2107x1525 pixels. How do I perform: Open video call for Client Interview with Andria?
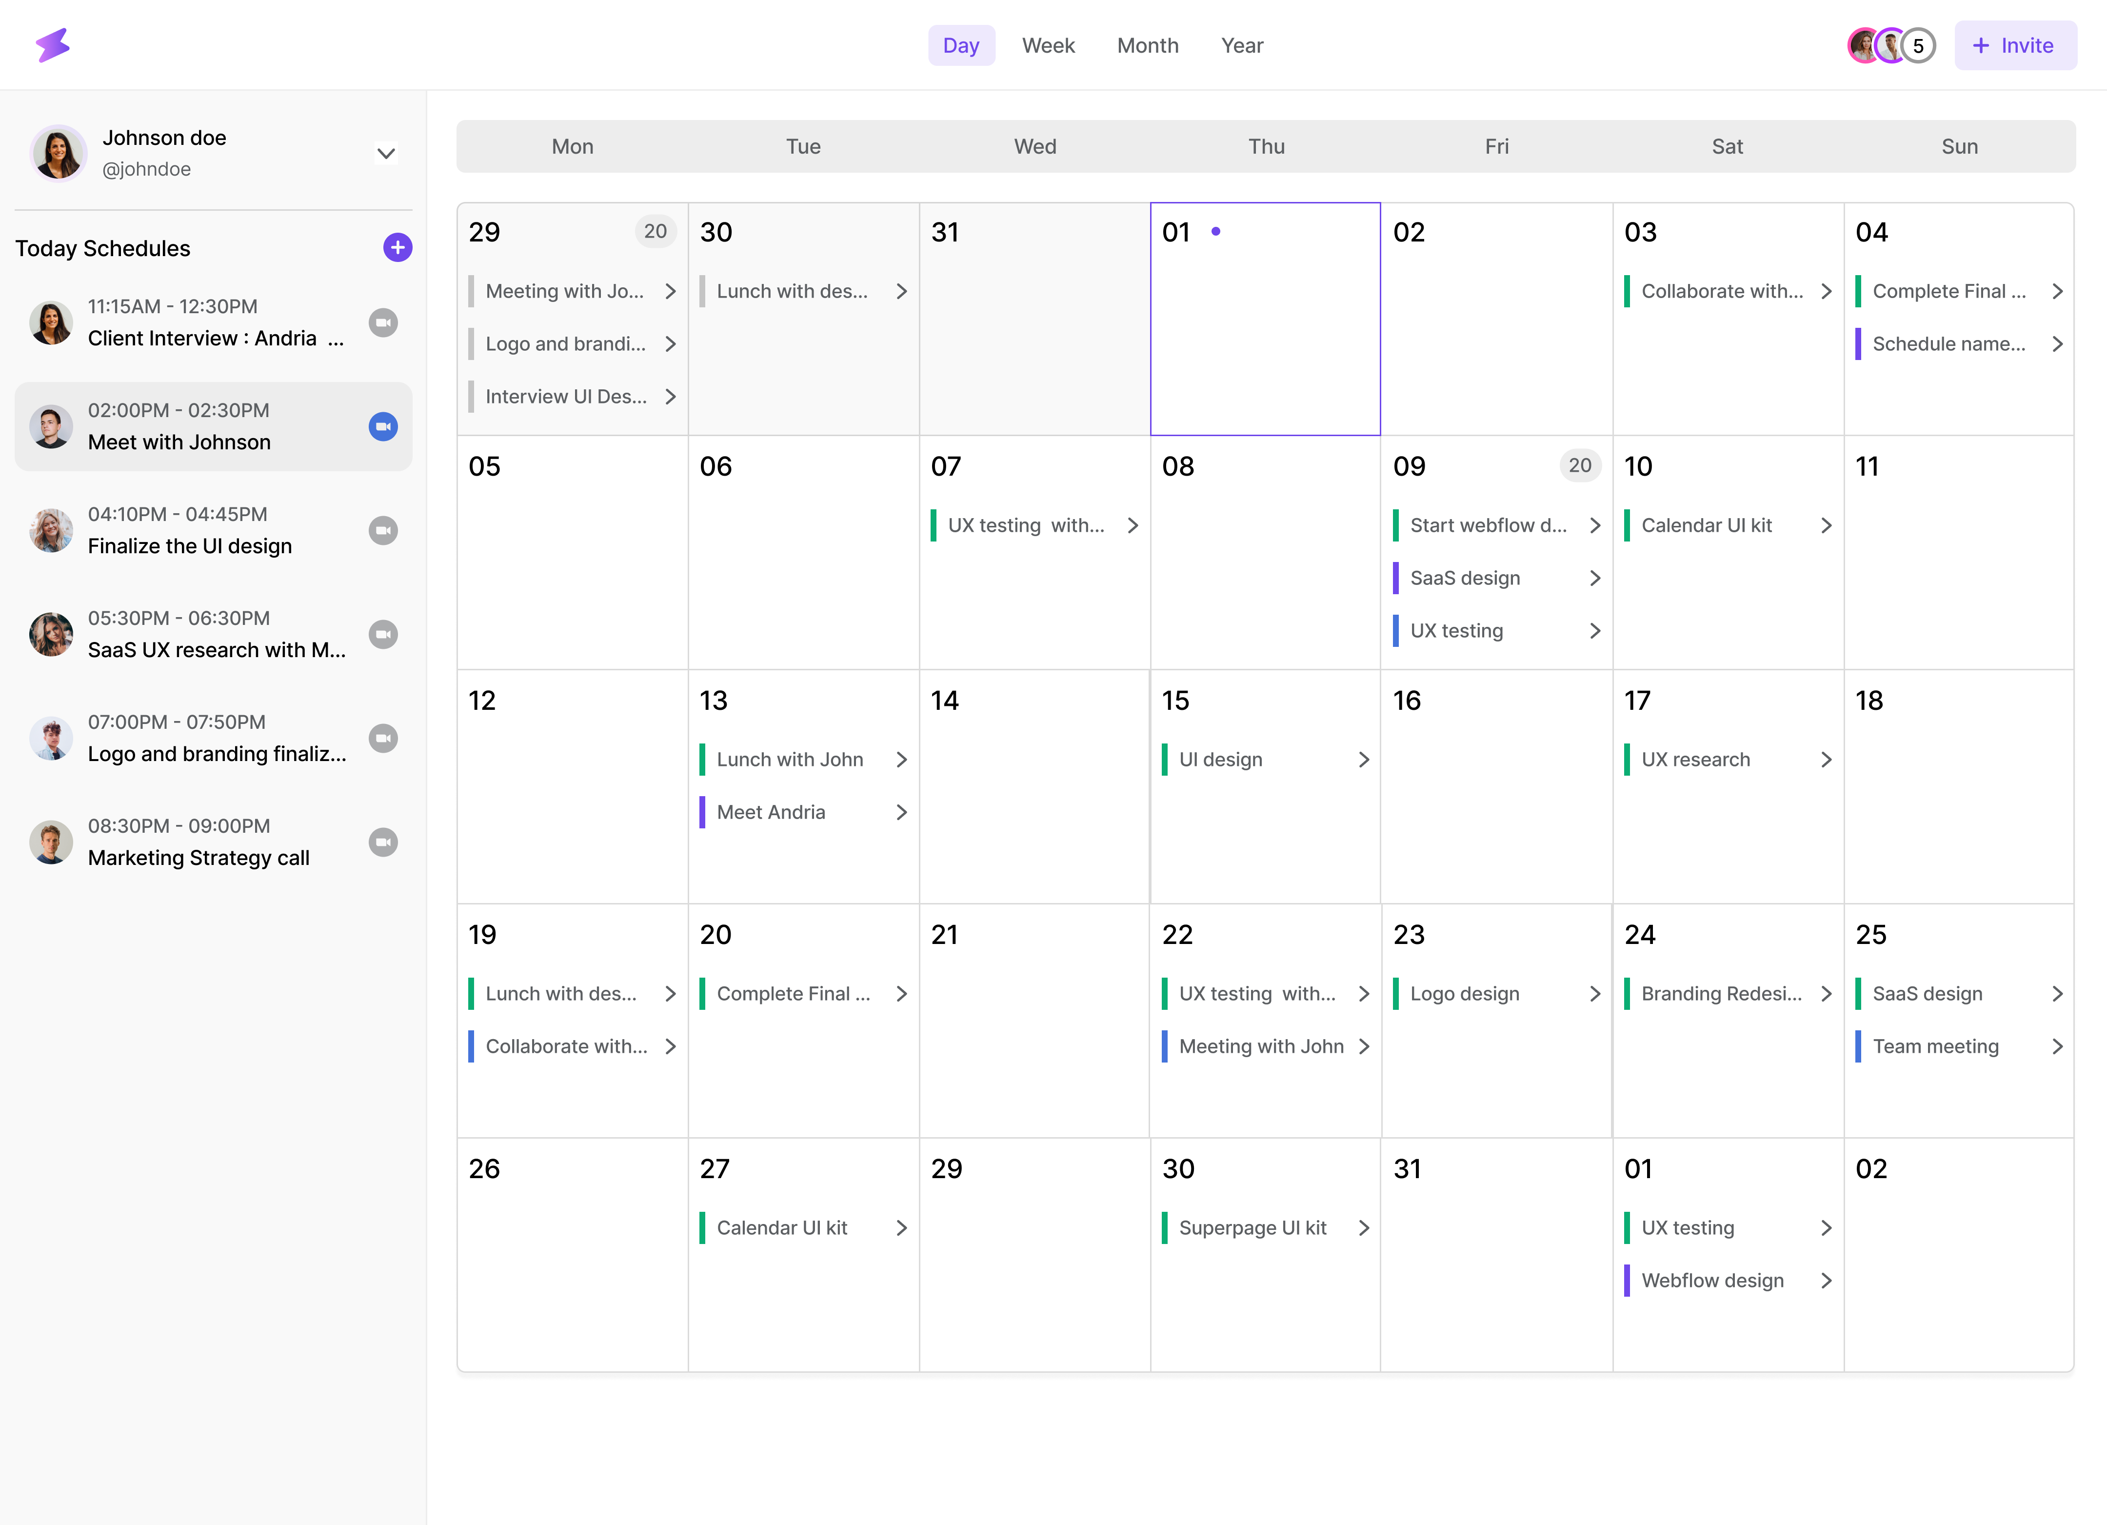(385, 322)
